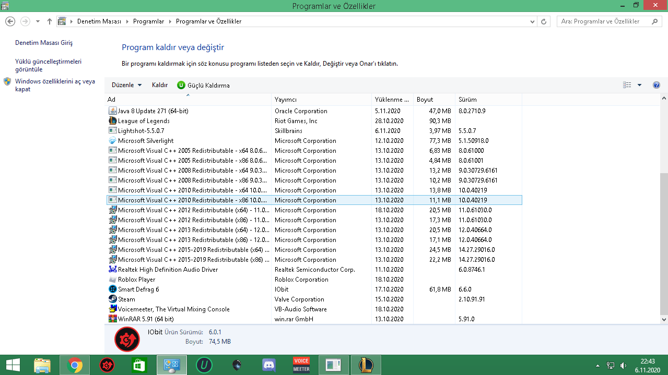Open the help question mark icon
668x375 pixels.
[x=657, y=85]
